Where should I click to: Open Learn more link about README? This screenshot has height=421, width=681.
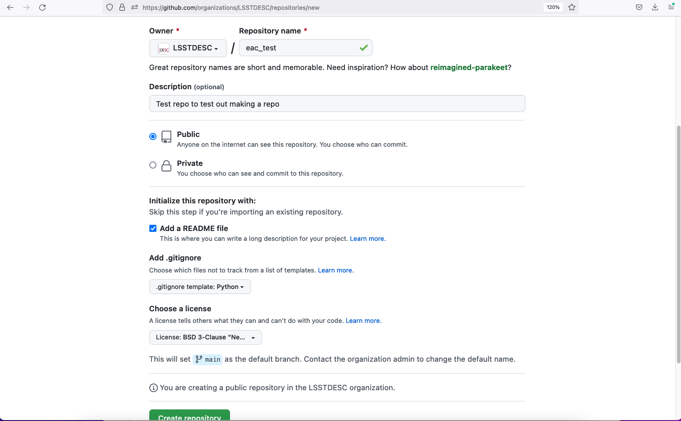(x=368, y=239)
